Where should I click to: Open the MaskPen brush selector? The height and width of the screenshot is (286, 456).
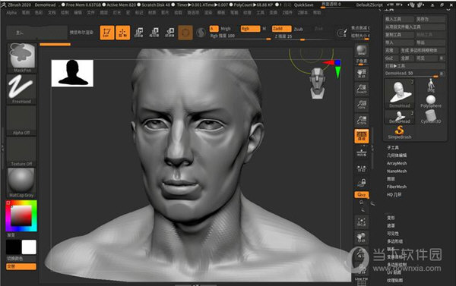[22, 58]
